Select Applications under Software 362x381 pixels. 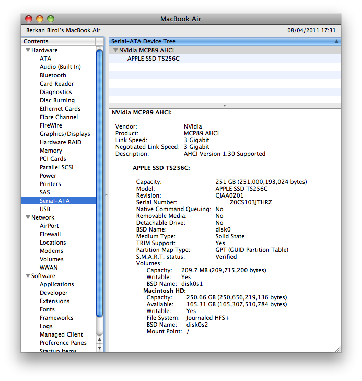(56, 284)
